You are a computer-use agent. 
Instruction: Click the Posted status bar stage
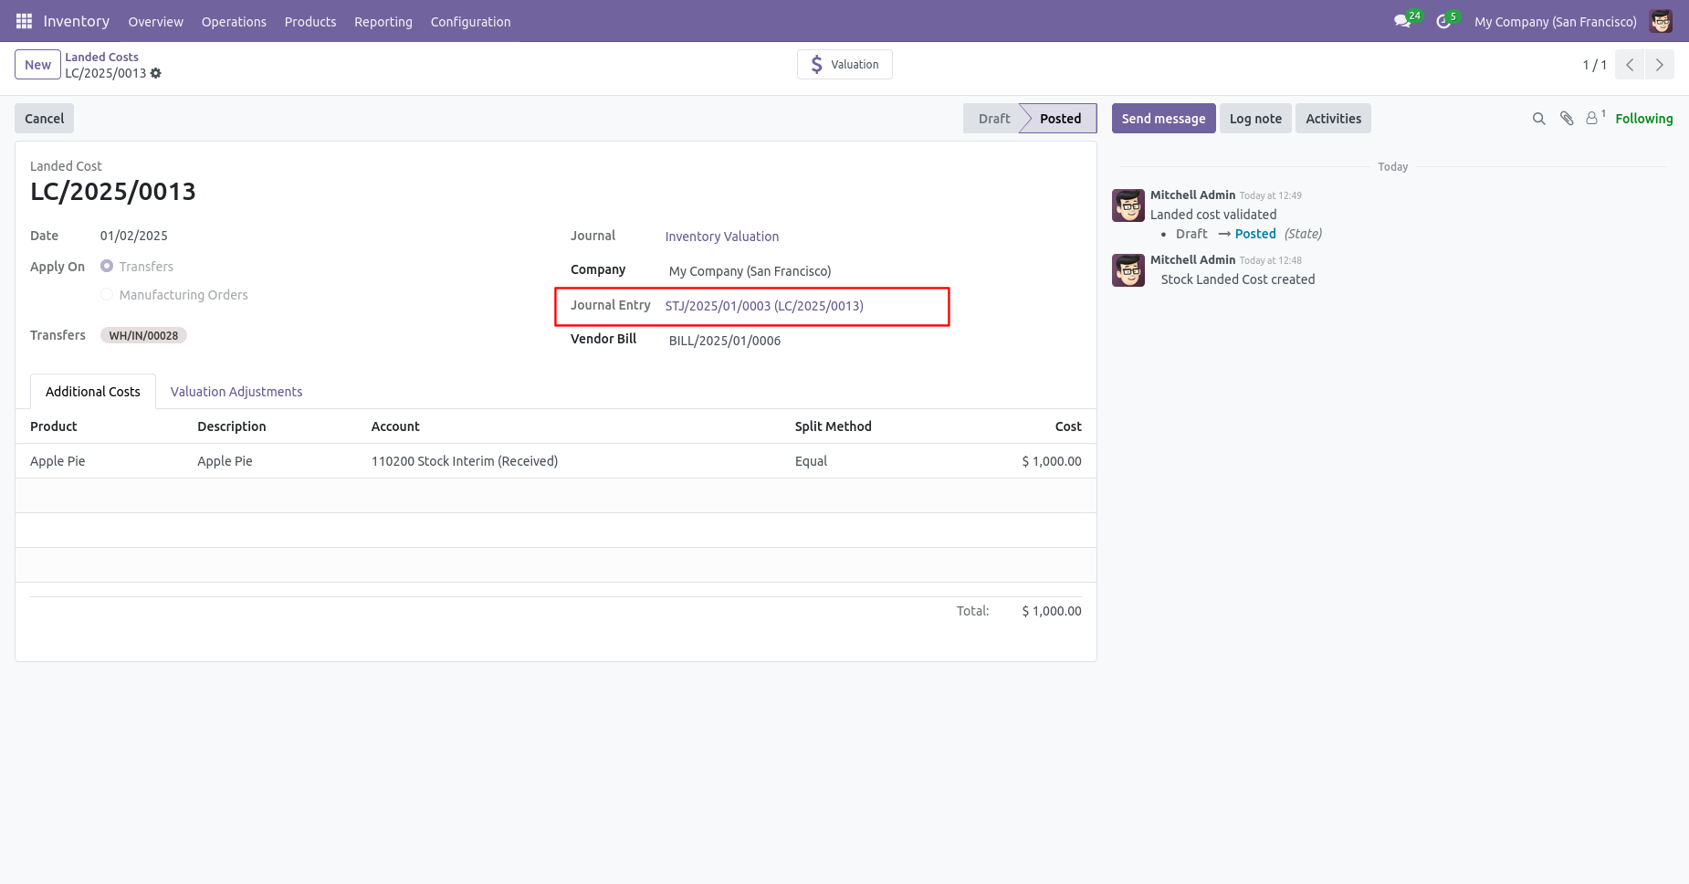(x=1059, y=119)
